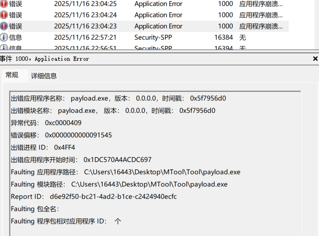Close the event 1000 details pane
This screenshot has height=236, width=319.
(315, 59)
